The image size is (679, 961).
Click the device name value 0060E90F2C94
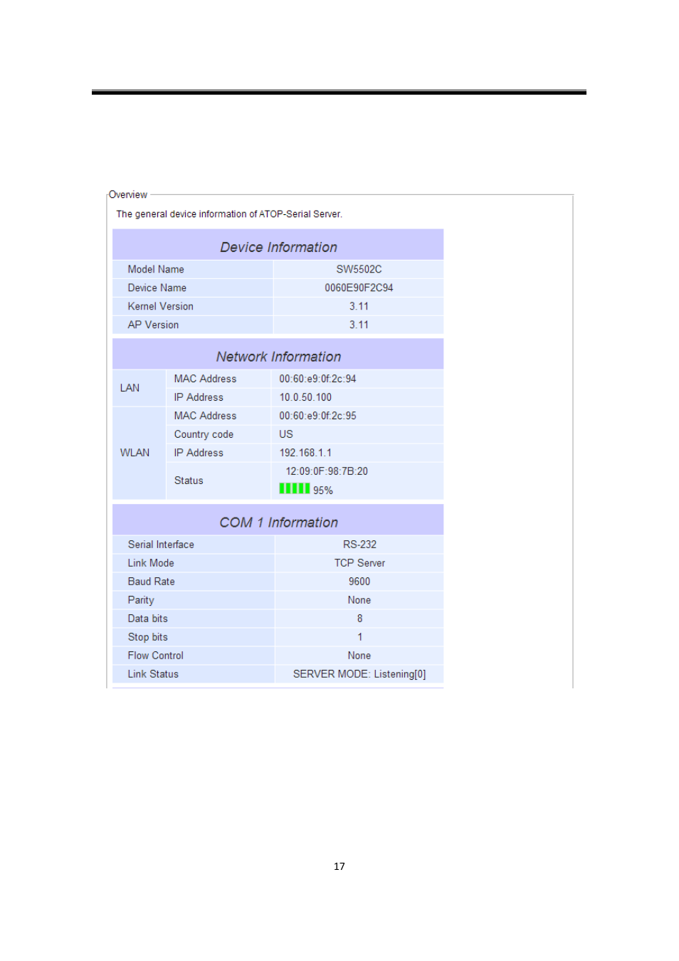359,288
